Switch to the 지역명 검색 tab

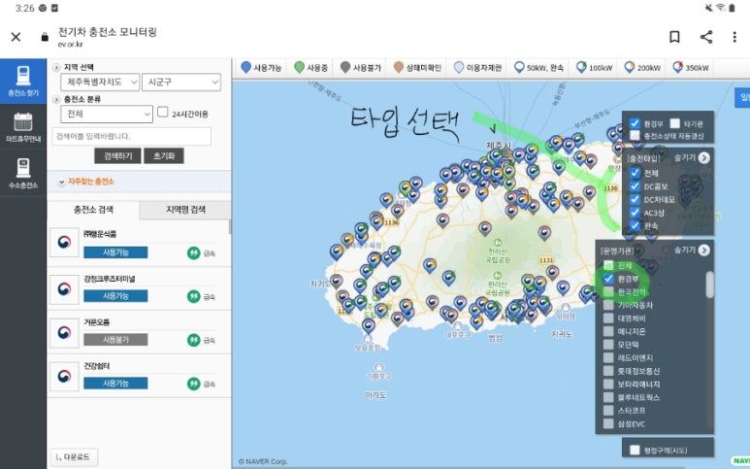click(185, 210)
